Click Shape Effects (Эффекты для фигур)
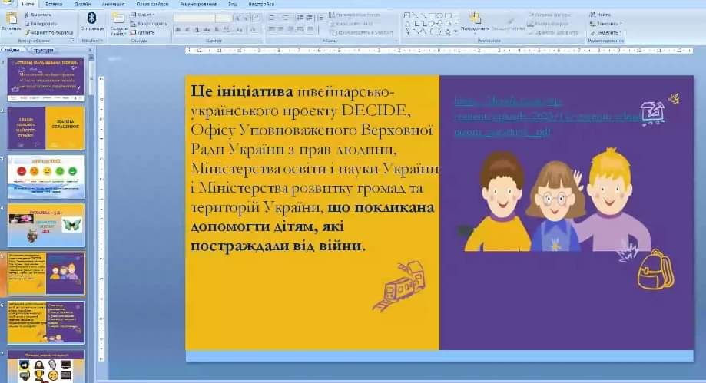 coord(553,32)
